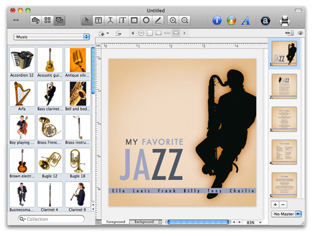Viewport: 314px width, 236px height.
Task: Choose the wide rectangle case layout
Action: [x=158, y=33]
